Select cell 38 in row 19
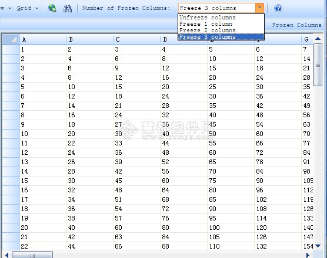 tap(89, 218)
